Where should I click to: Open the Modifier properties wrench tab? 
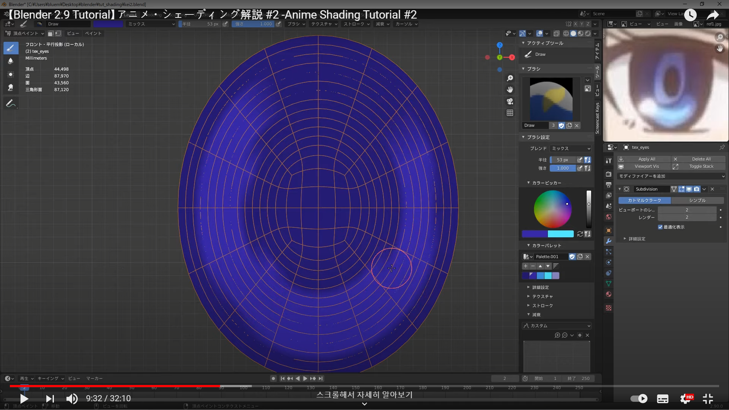tap(609, 241)
